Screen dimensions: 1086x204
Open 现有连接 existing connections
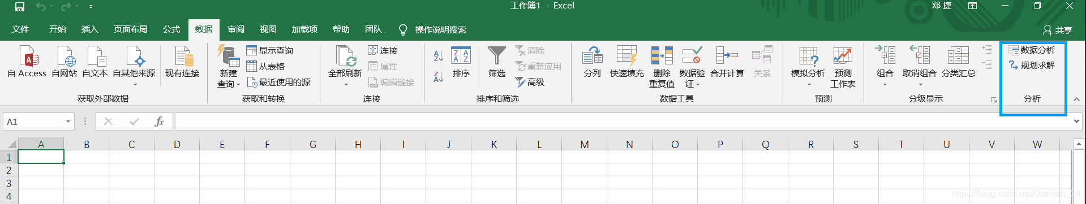pos(182,62)
